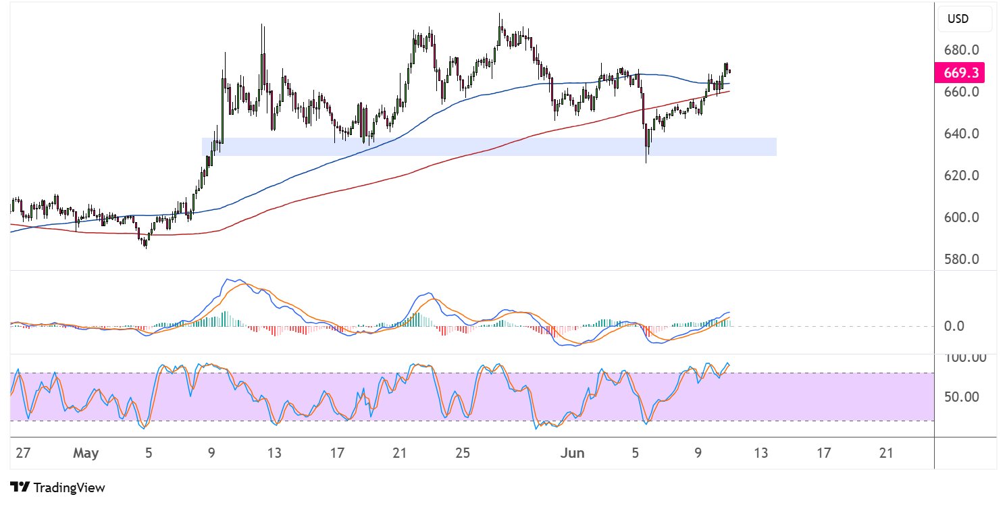Click the 50.00 stochastic axis label
Image resolution: width=1007 pixels, height=505 pixels.
962,397
